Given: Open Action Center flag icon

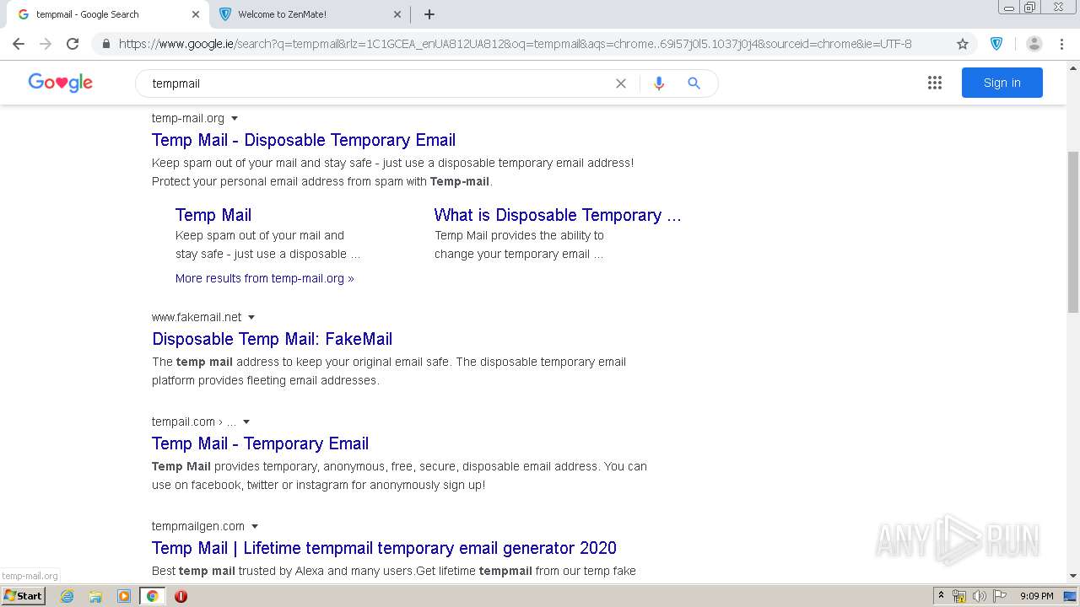Looking at the screenshot, I should click(1000, 596).
